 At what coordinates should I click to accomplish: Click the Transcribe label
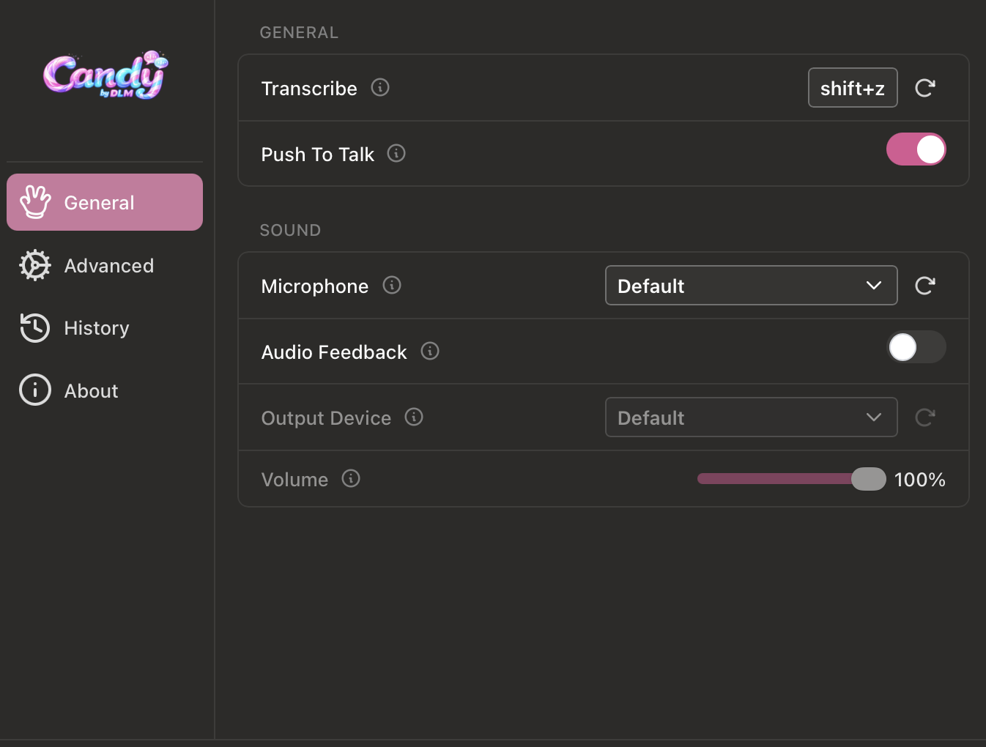pos(309,89)
